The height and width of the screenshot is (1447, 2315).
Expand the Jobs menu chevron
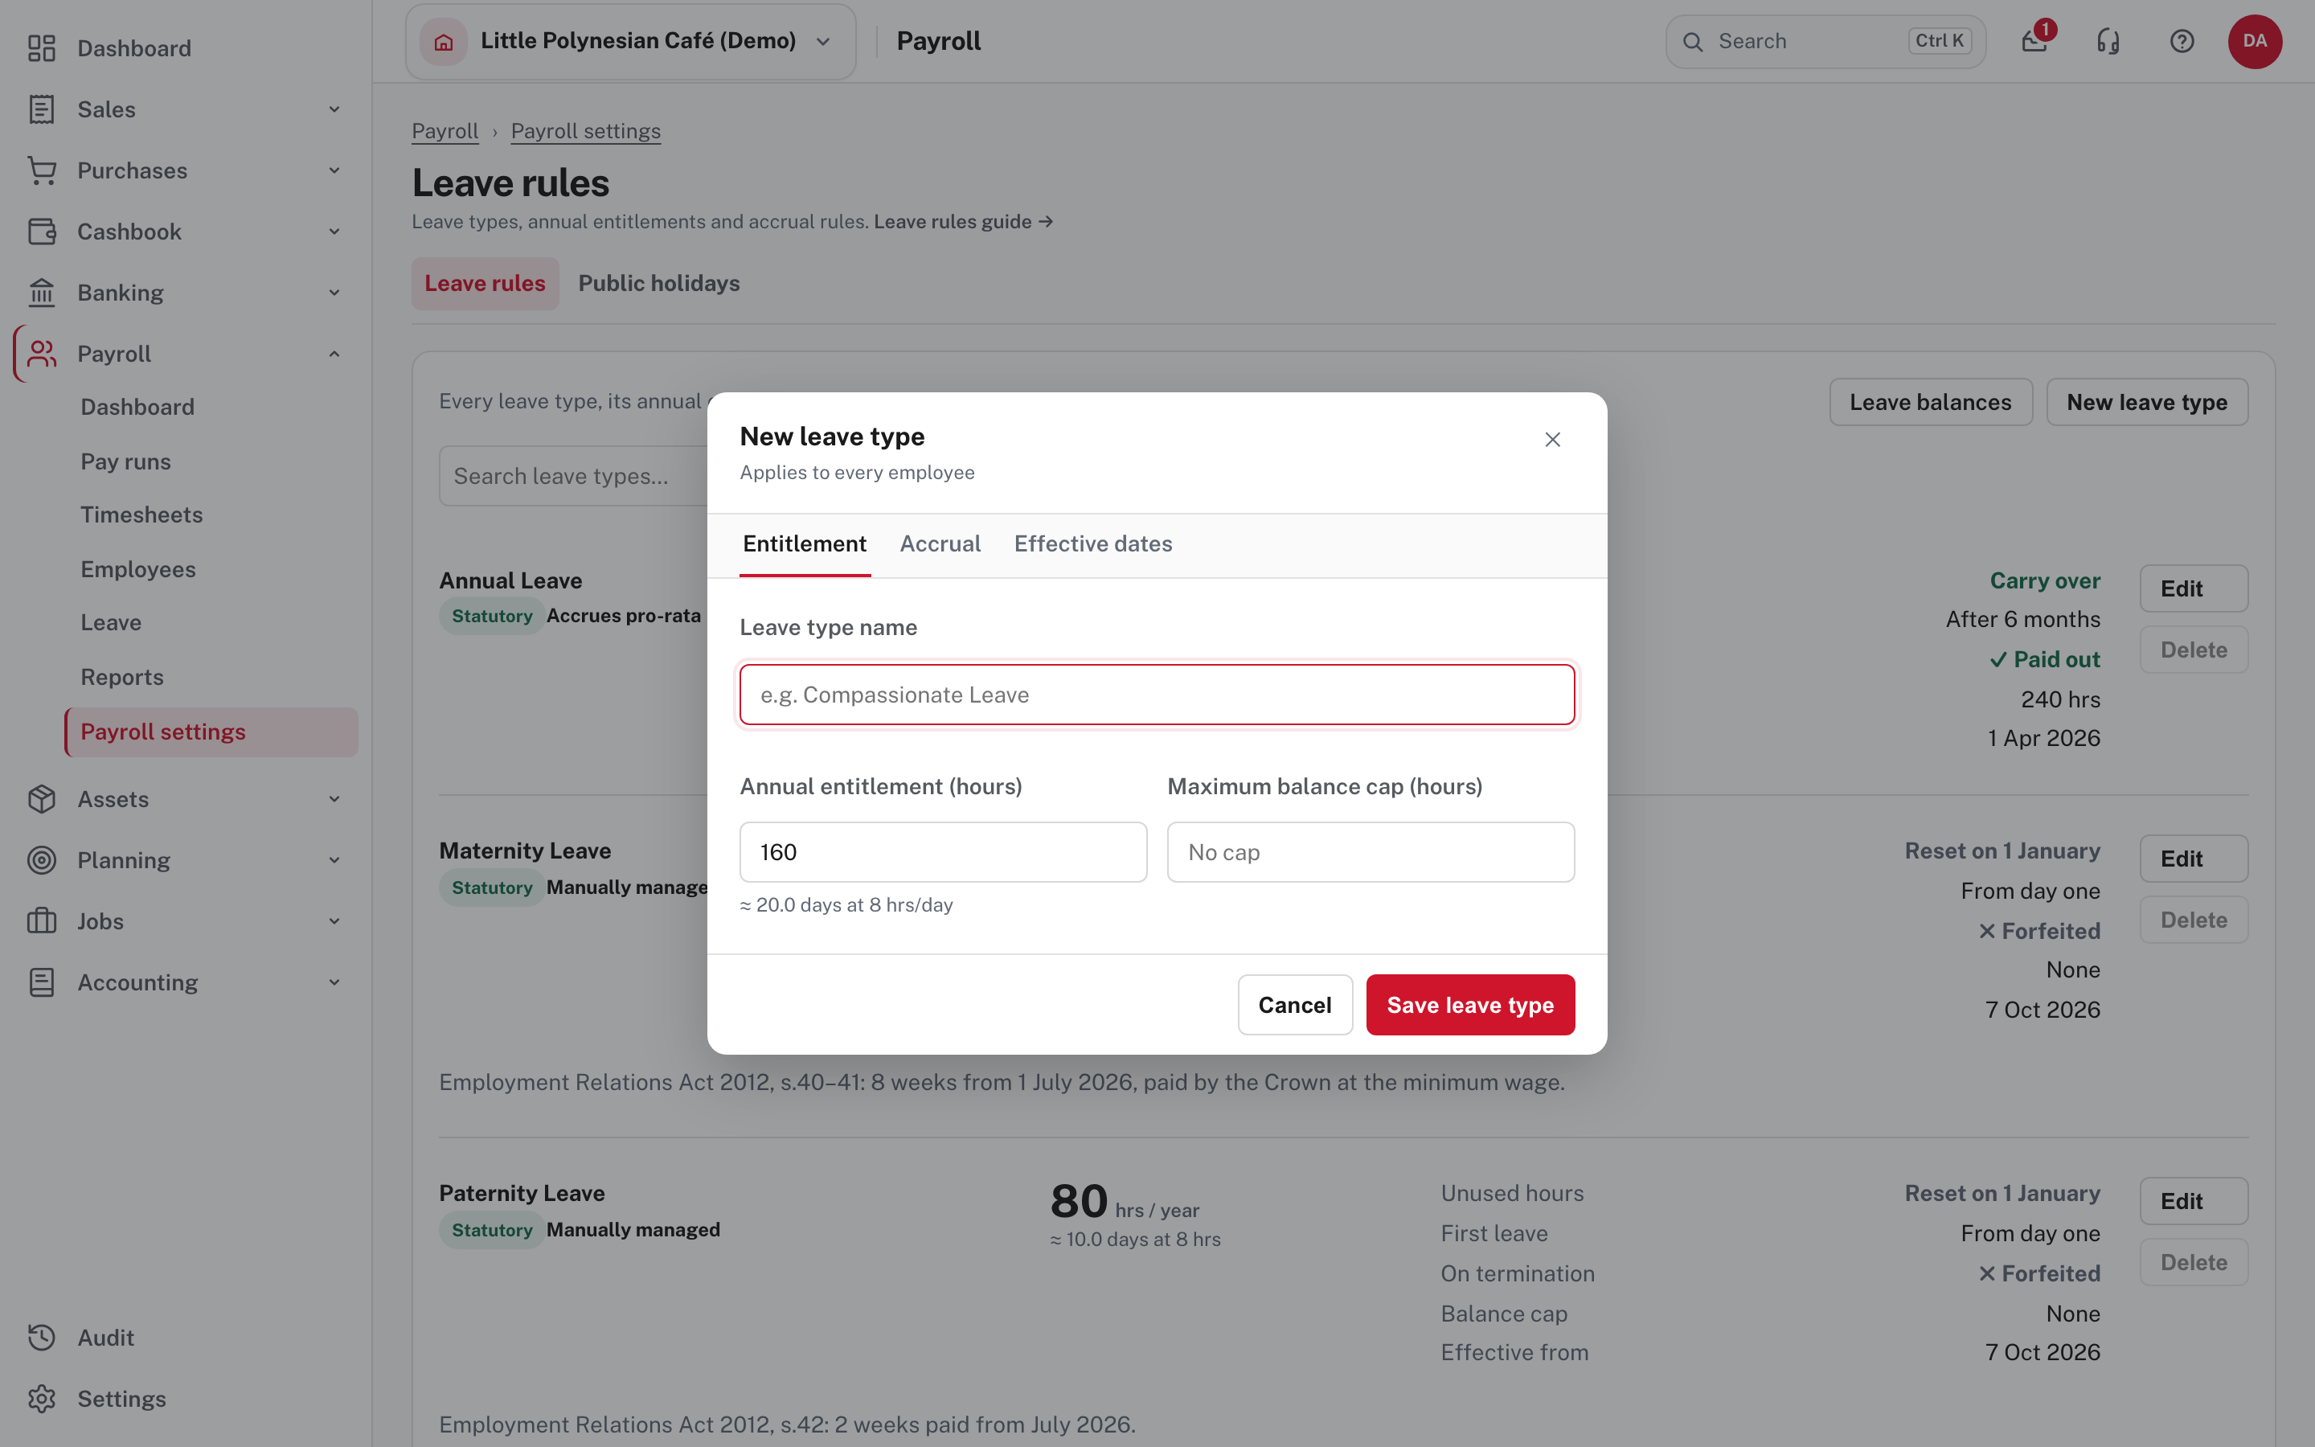click(x=334, y=921)
